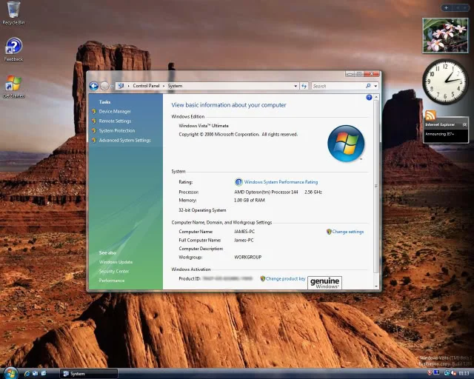The height and width of the screenshot is (379, 474).
Task: Click the '1.00 GB of RAM' memory value
Action: [x=250, y=200]
